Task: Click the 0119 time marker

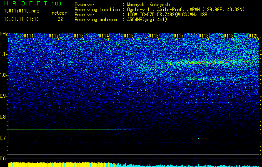Action: 229,36
